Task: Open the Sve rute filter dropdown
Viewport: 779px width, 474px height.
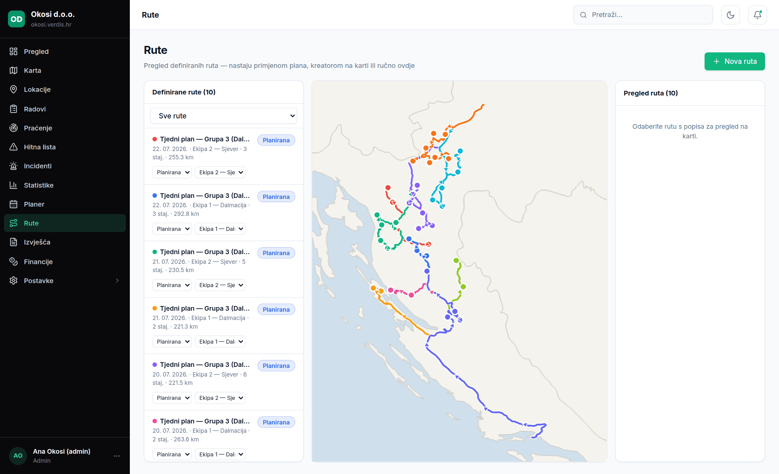Action: click(224, 116)
